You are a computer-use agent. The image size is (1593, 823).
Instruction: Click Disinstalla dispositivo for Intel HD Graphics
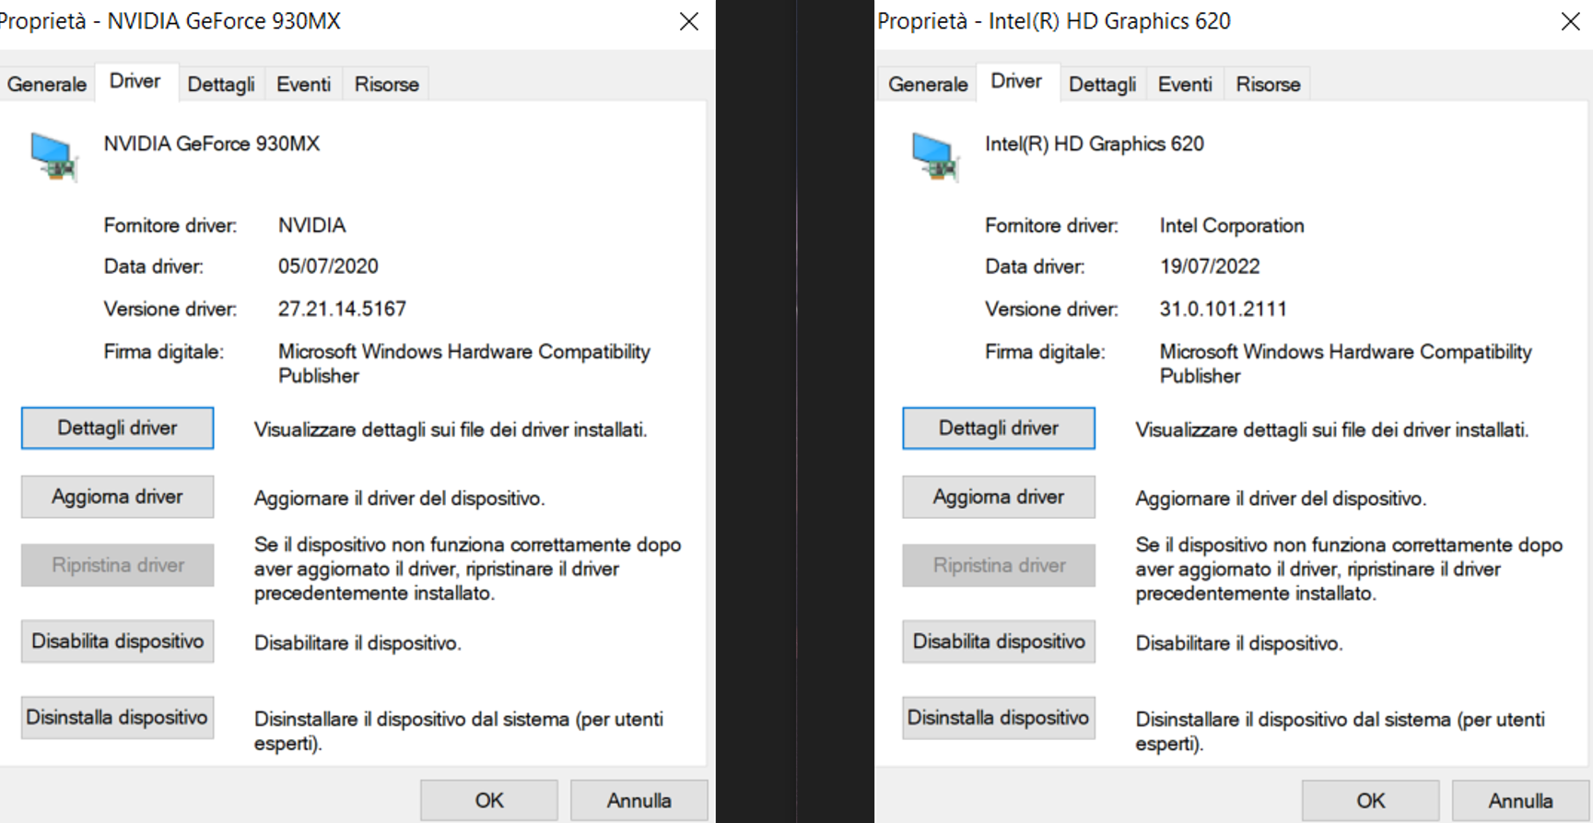(999, 718)
